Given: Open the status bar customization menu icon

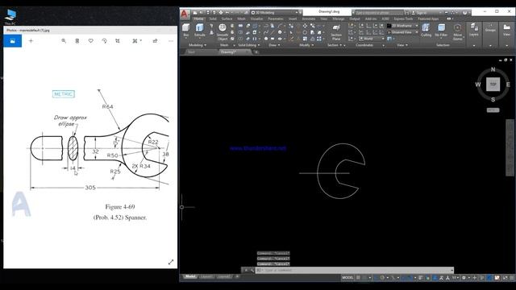Looking at the screenshot, I should pos(512,278).
